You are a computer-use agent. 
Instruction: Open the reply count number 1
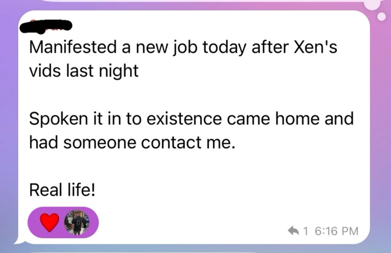306,231
